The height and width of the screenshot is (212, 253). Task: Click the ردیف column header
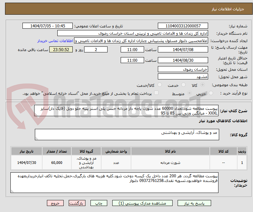click(x=242, y=151)
